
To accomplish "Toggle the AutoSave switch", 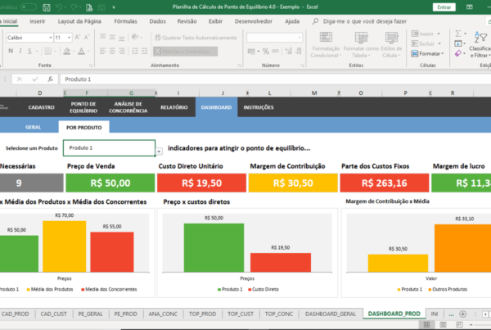I will click(x=28, y=7).
